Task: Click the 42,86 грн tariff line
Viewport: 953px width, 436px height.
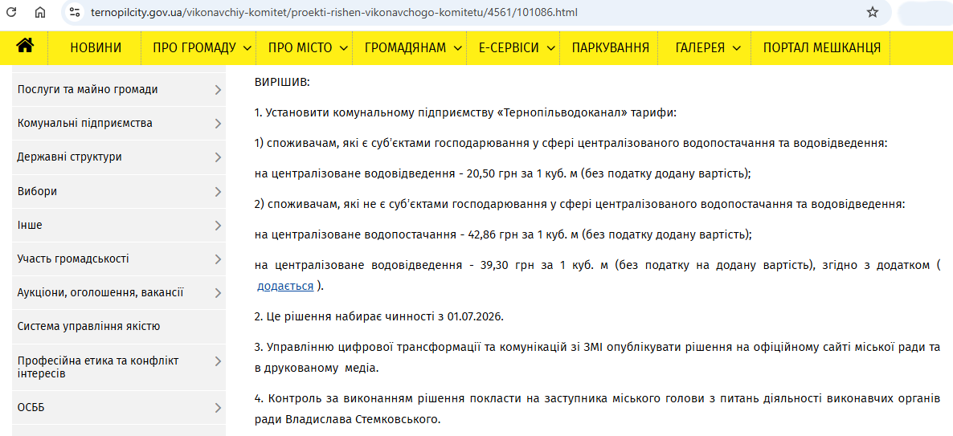Action: (503, 234)
